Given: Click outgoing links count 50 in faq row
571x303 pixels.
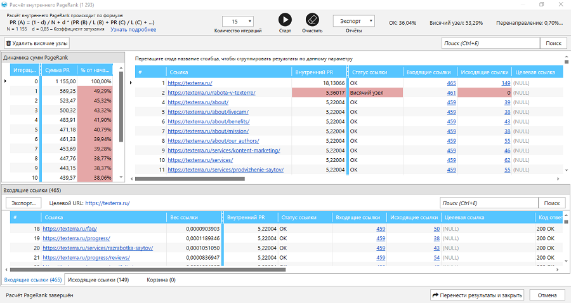Looking at the screenshot, I should click(x=436, y=229).
